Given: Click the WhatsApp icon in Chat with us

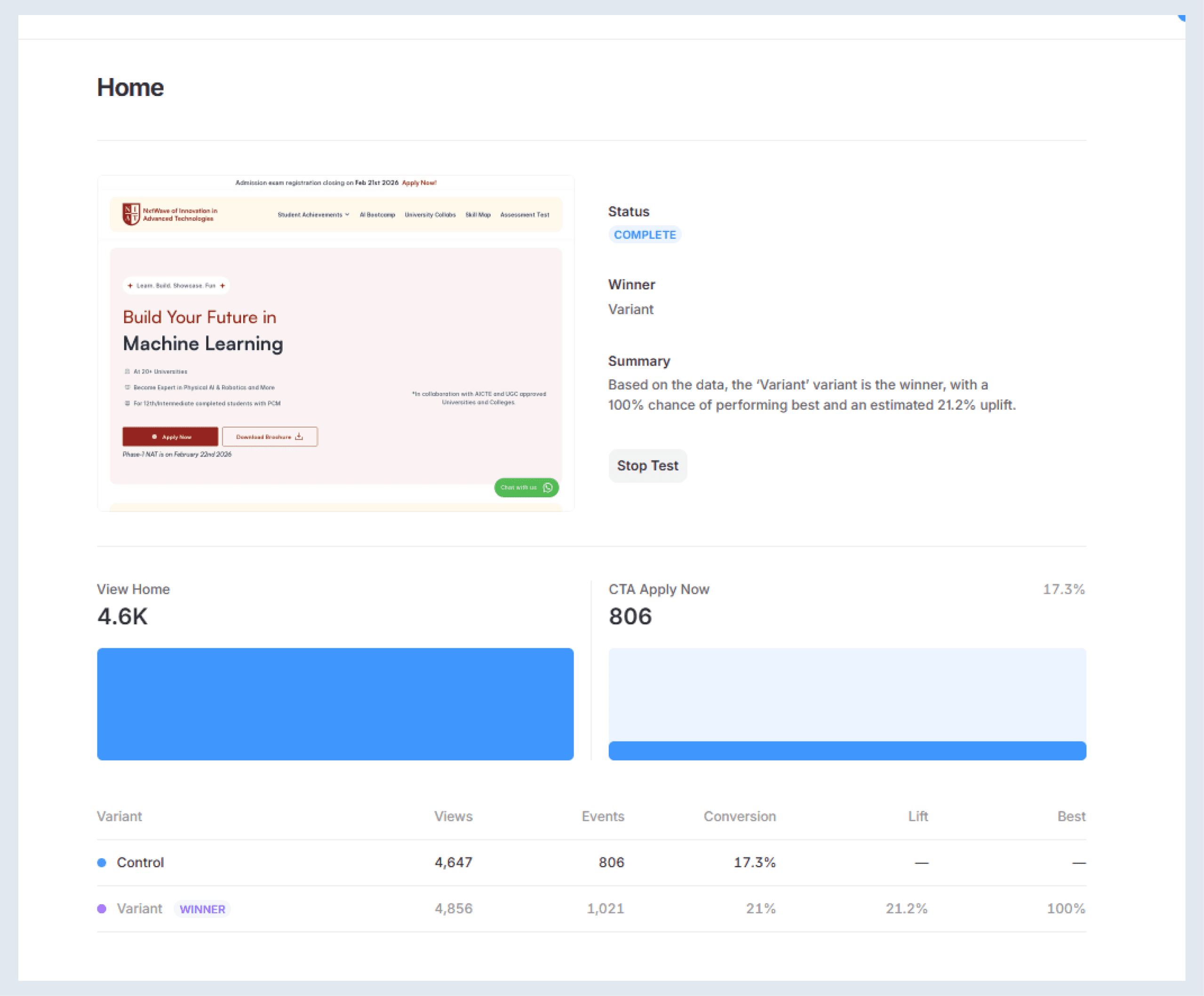Looking at the screenshot, I should (548, 487).
